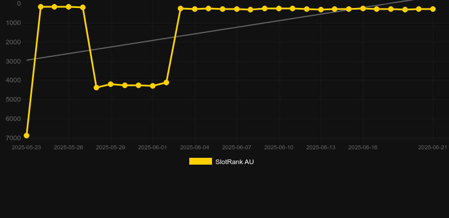Click the final data point at 2025-06-21
The height and width of the screenshot is (218, 449).
pos(433,9)
